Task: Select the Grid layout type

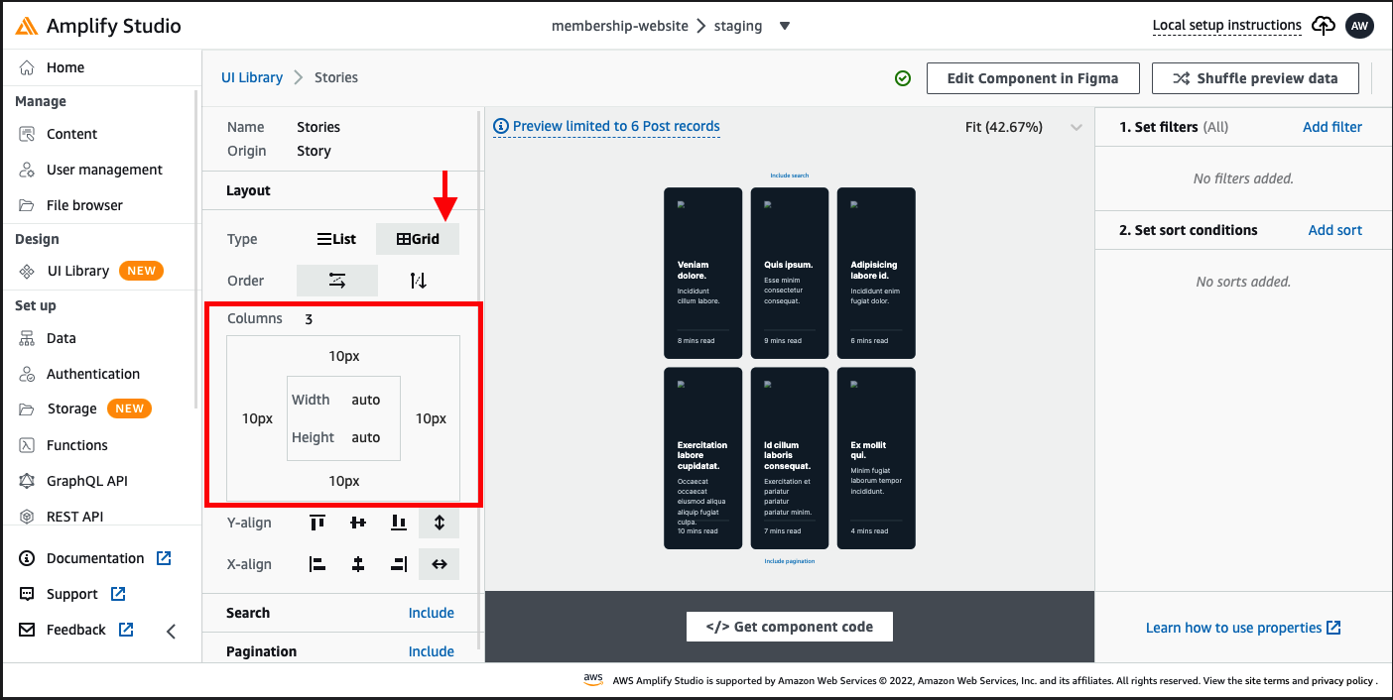Action: tap(418, 239)
